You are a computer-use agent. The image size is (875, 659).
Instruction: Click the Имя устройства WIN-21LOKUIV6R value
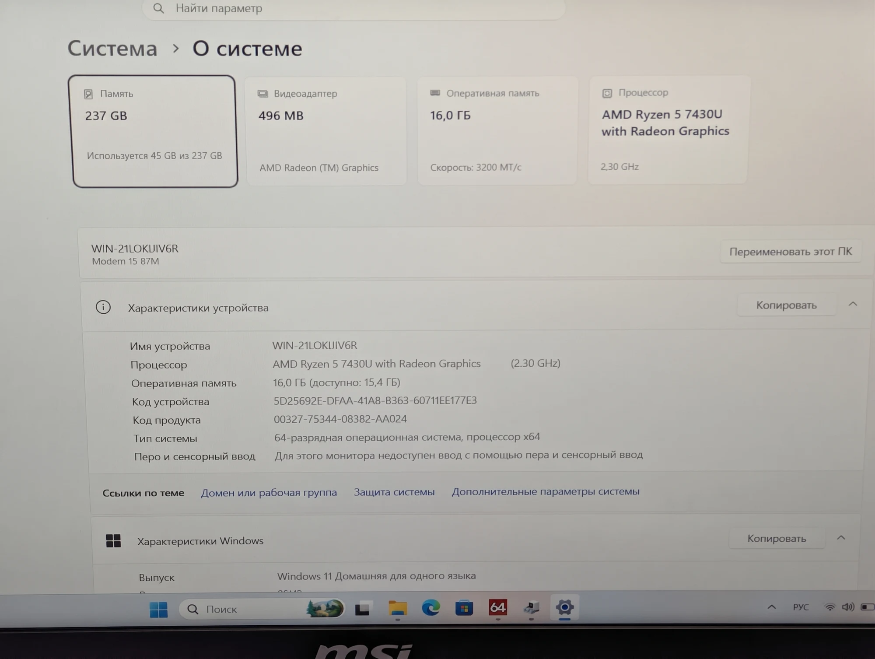[315, 345]
